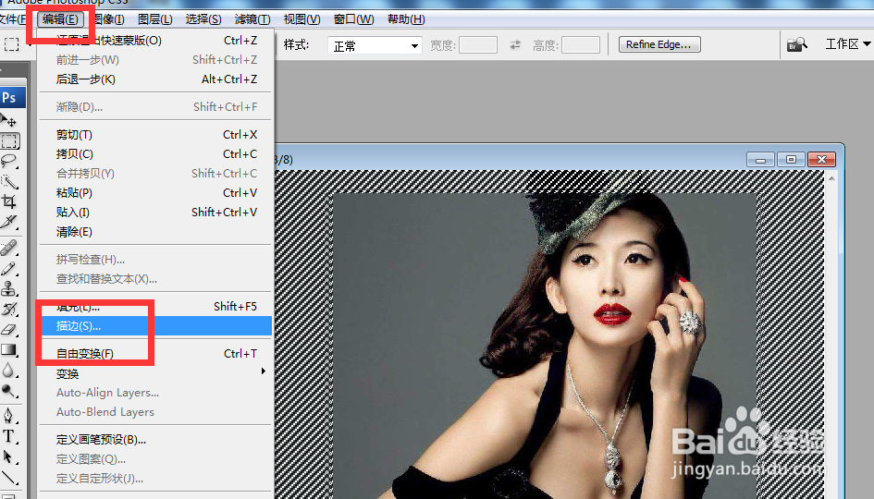Choose 剪切(T) menu item
874x499 pixels.
tap(156, 135)
